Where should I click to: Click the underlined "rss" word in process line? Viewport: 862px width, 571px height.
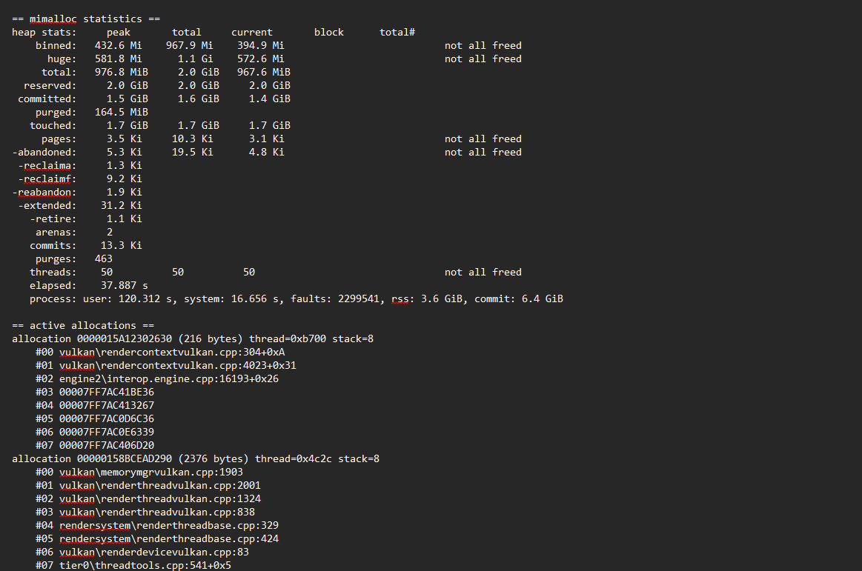[x=399, y=299]
